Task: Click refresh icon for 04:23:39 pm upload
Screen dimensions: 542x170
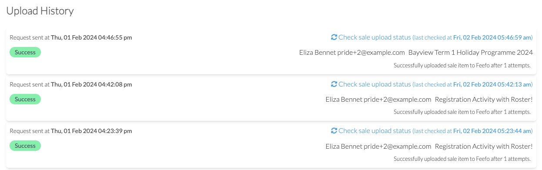Action: [334, 131]
